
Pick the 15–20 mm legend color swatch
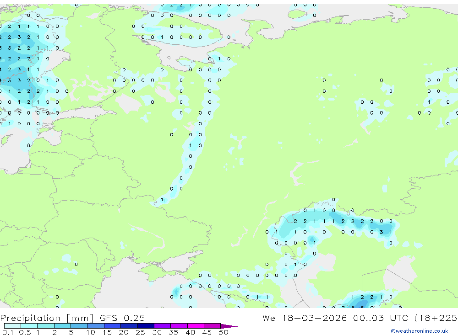point(113,326)
